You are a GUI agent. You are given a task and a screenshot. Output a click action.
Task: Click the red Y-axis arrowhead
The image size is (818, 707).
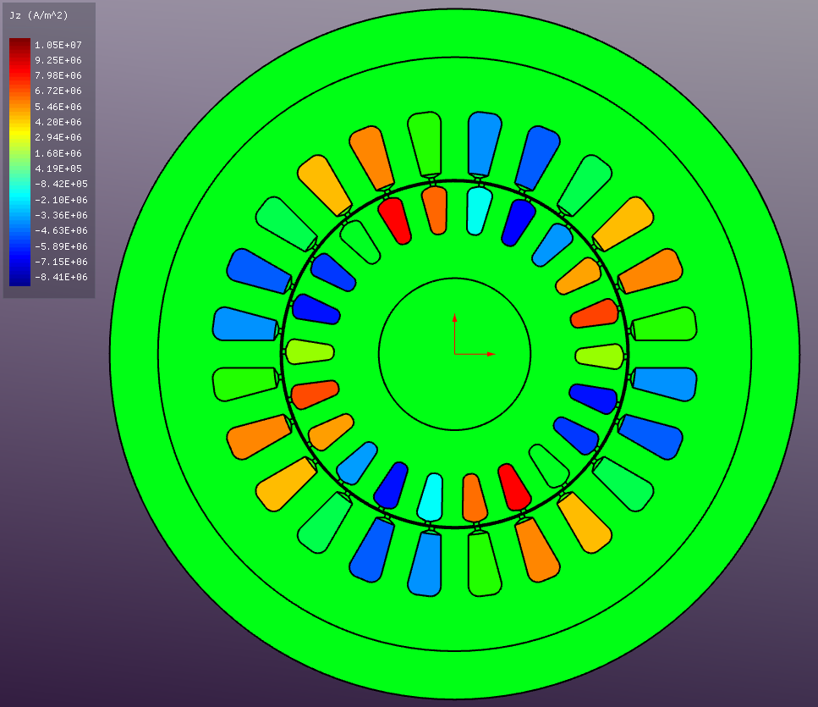[455, 318]
